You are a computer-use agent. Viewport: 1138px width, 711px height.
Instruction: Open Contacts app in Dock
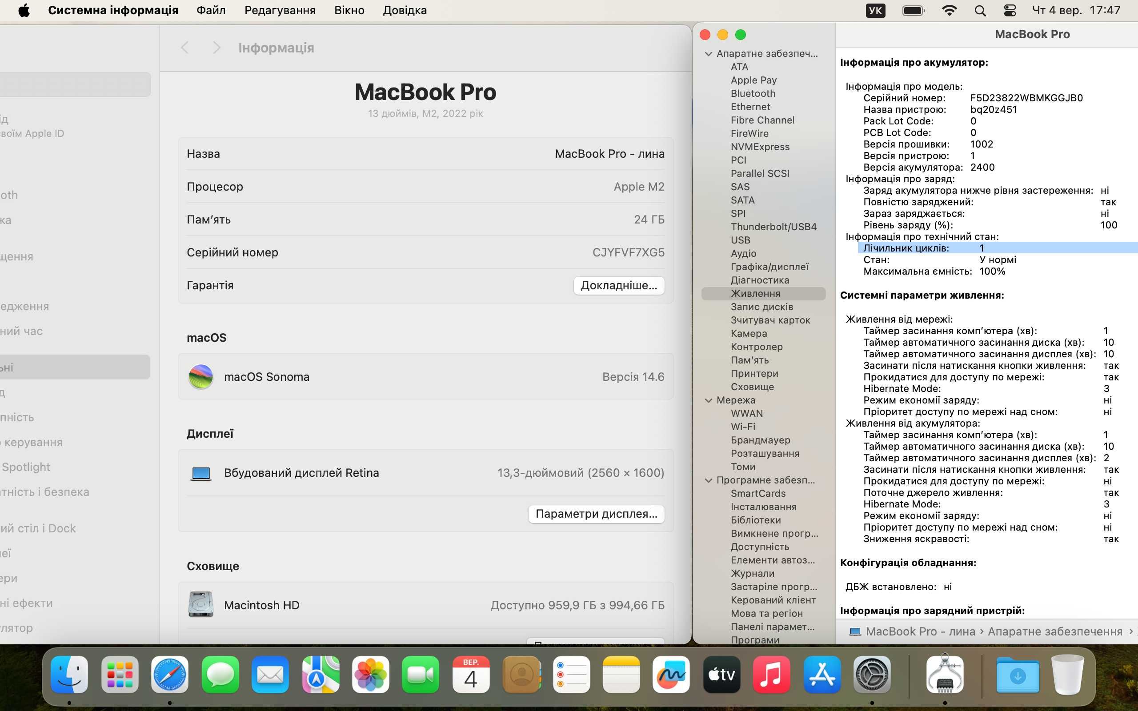[x=521, y=674]
